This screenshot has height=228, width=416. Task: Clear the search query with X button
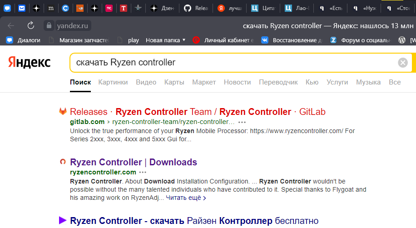403,63
